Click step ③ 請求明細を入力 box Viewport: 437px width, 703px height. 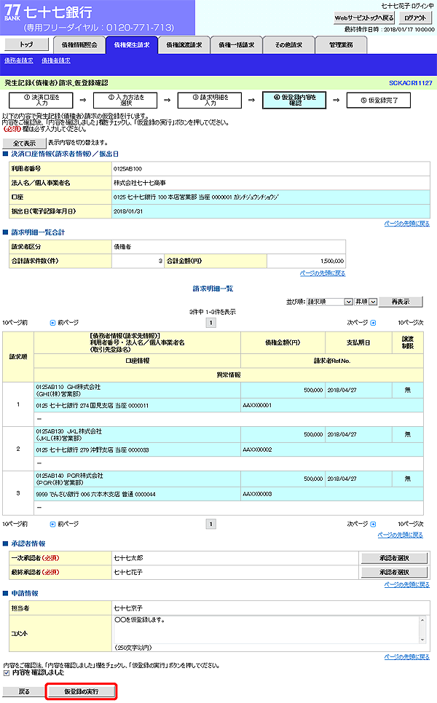[210, 101]
